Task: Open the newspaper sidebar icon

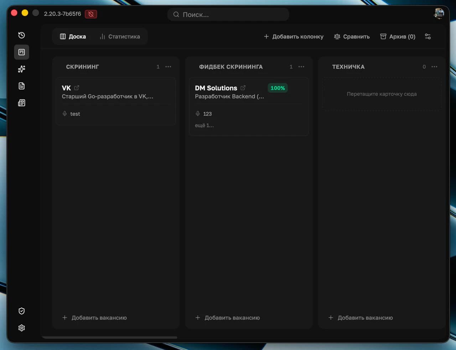Action: click(21, 103)
